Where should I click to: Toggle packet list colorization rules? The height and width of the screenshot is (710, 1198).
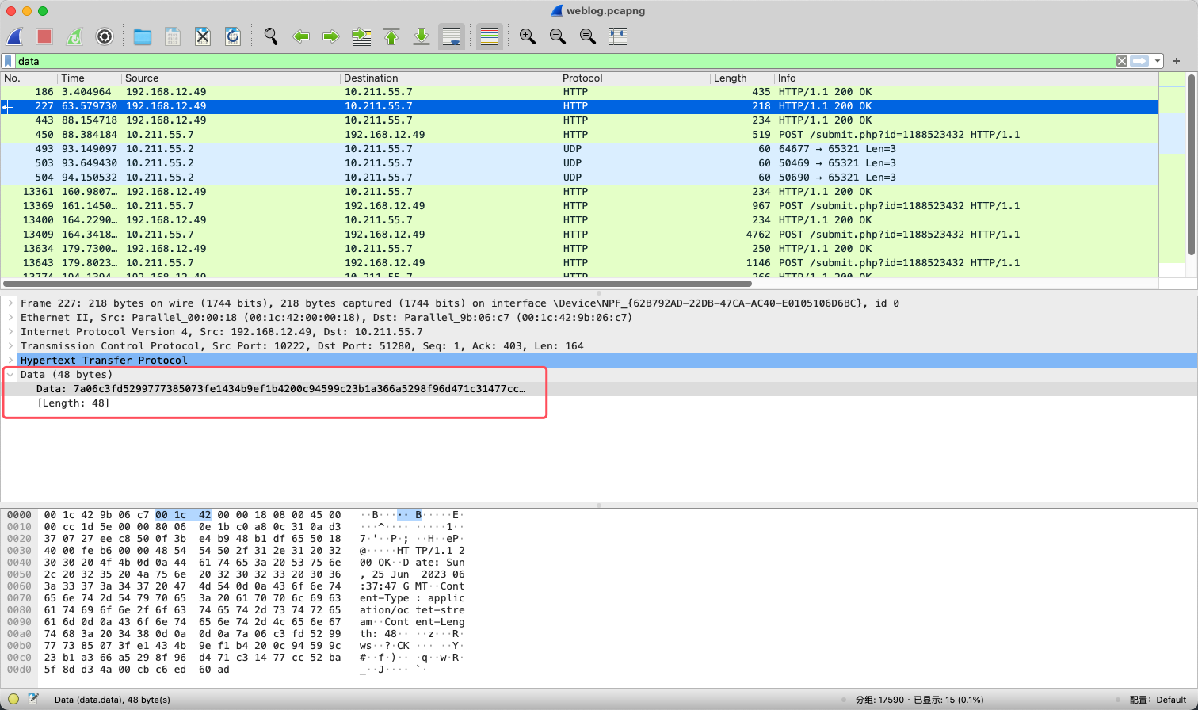(x=490, y=36)
